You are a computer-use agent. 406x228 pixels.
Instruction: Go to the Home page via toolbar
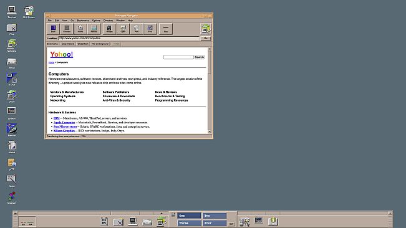click(80, 29)
